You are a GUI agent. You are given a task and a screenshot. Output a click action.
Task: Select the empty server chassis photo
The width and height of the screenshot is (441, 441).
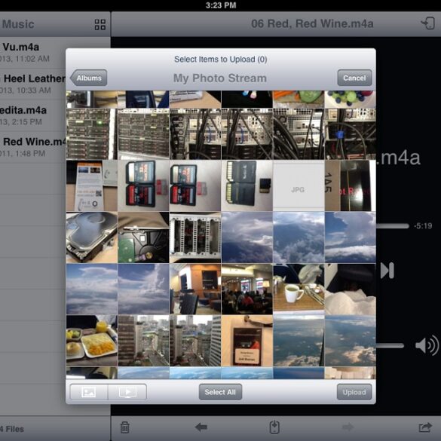click(195, 237)
